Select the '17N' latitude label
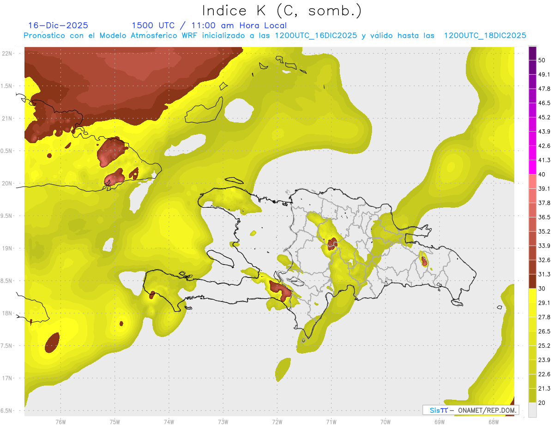 tap(7, 378)
